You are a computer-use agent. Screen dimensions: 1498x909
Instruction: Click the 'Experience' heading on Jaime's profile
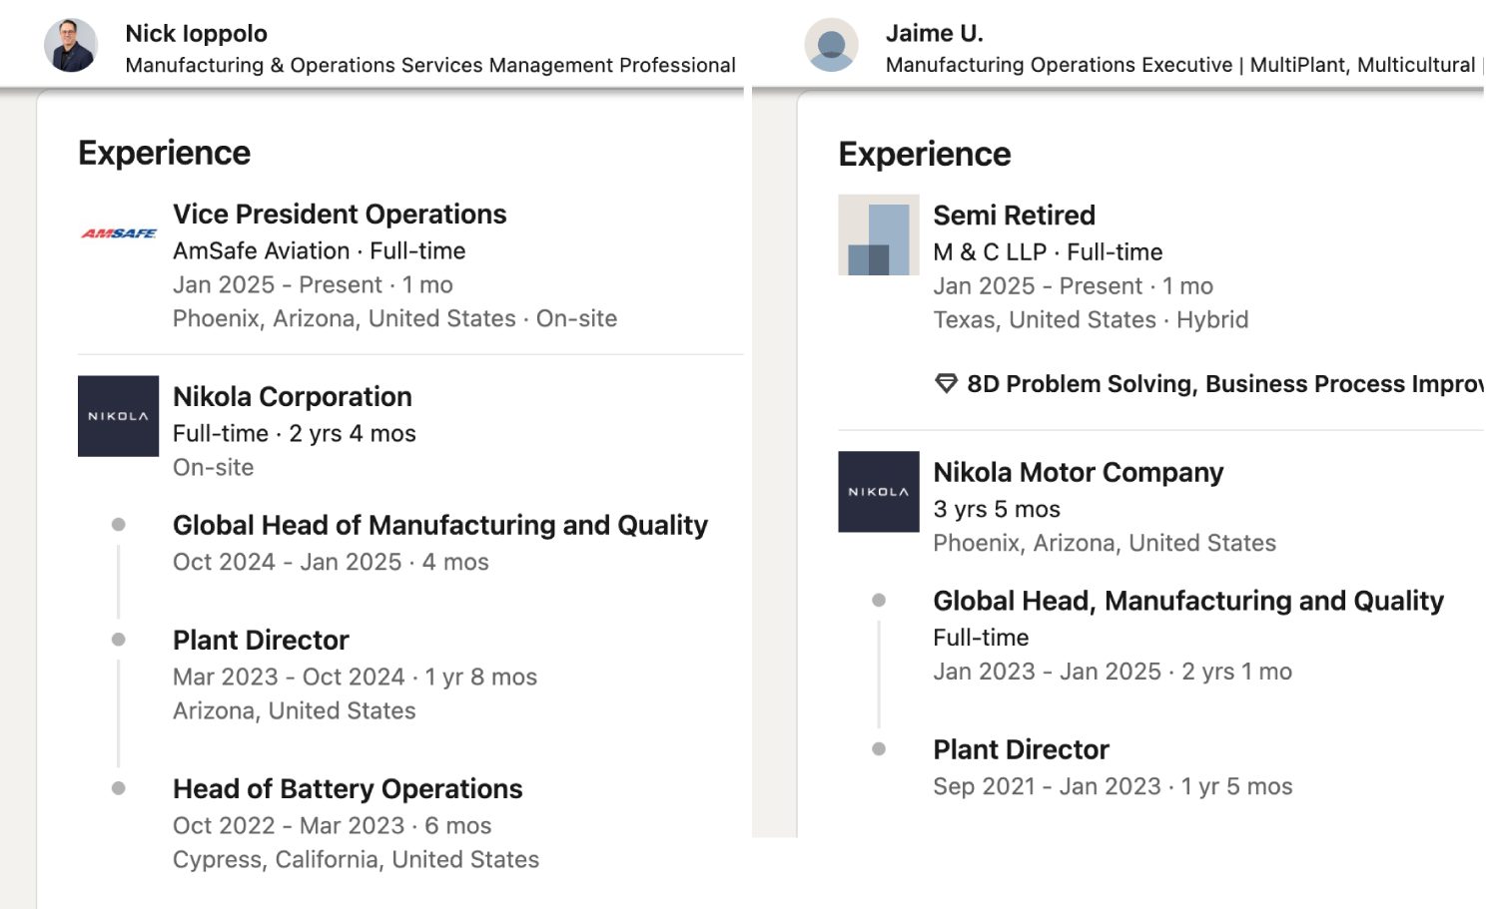pyautogui.click(x=925, y=154)
